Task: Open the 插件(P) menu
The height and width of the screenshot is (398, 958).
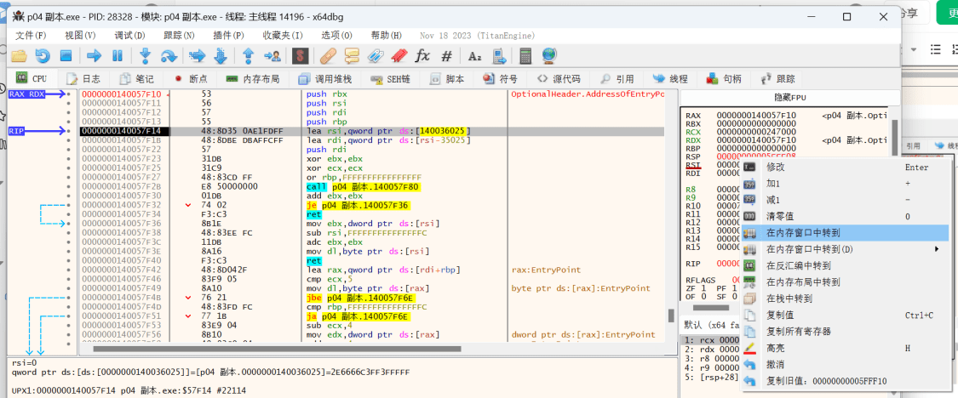Action: (228, 36)
